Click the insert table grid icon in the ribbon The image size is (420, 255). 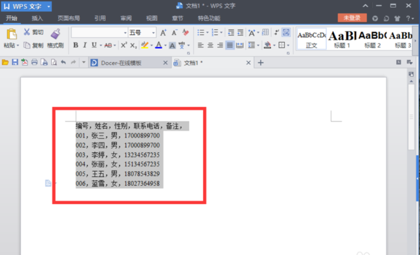click(x=265, y=32)
